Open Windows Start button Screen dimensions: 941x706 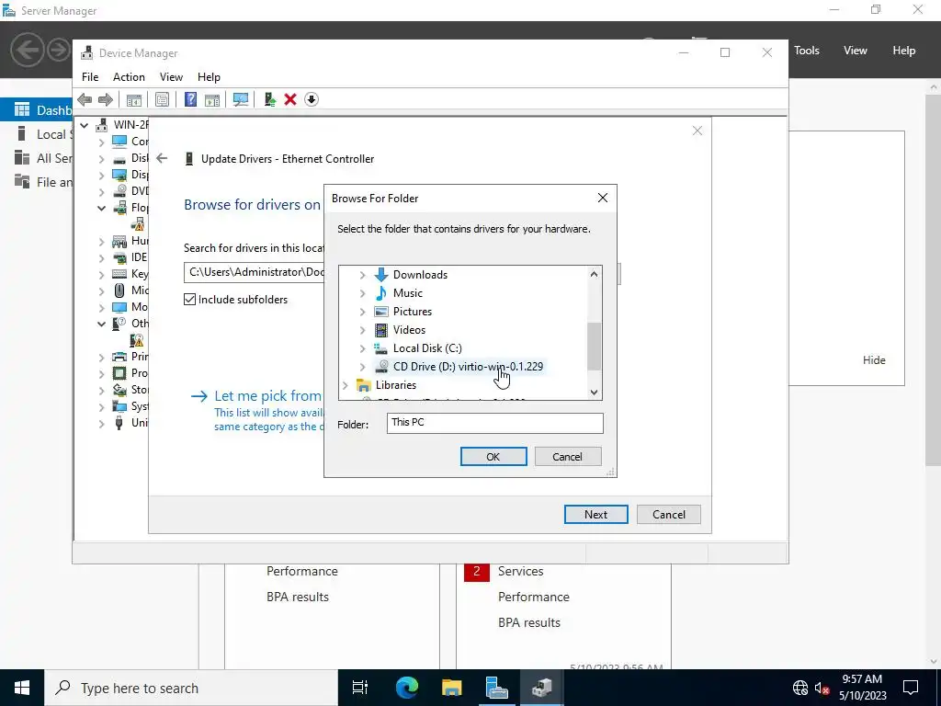coord(22,688)
